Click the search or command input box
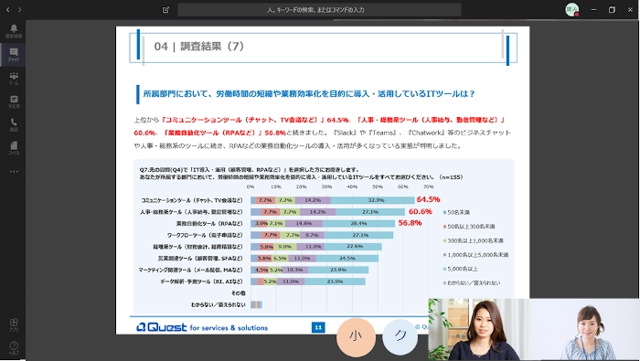The width and height of the screenshot is (640, 361). tap(319, 9)
